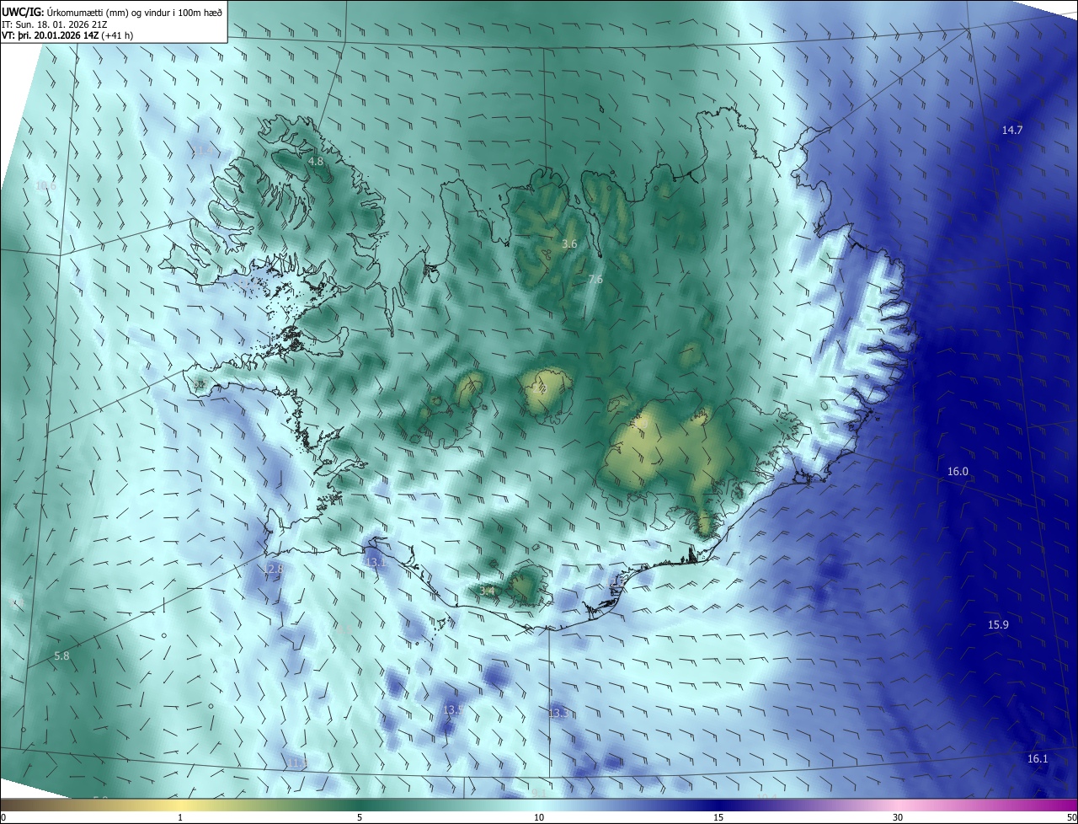1078x824 pixels.
Task: Click the value label '13.5'
Action: [453, 710]
